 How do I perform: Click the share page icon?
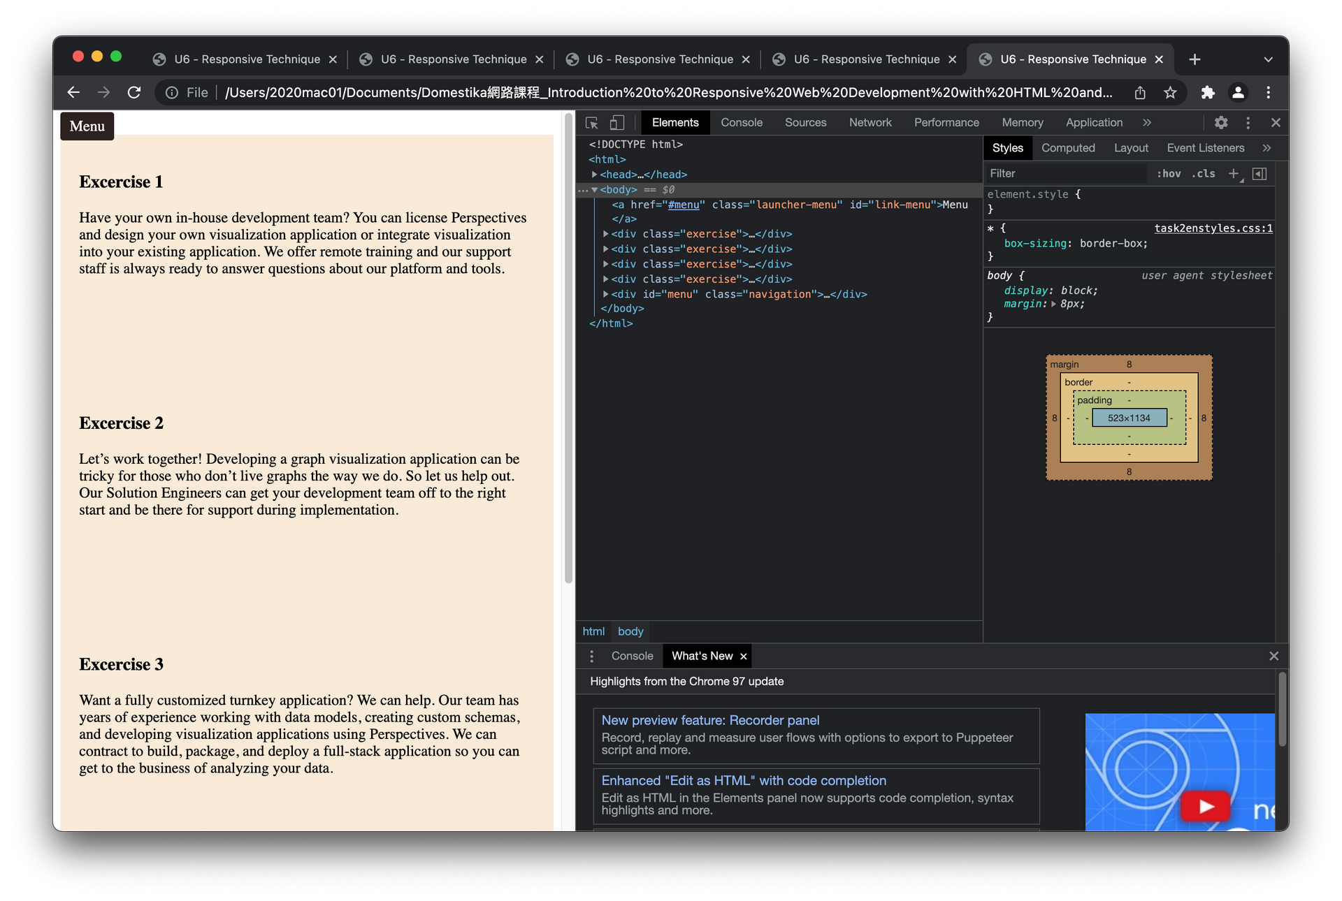point(1140,92)
